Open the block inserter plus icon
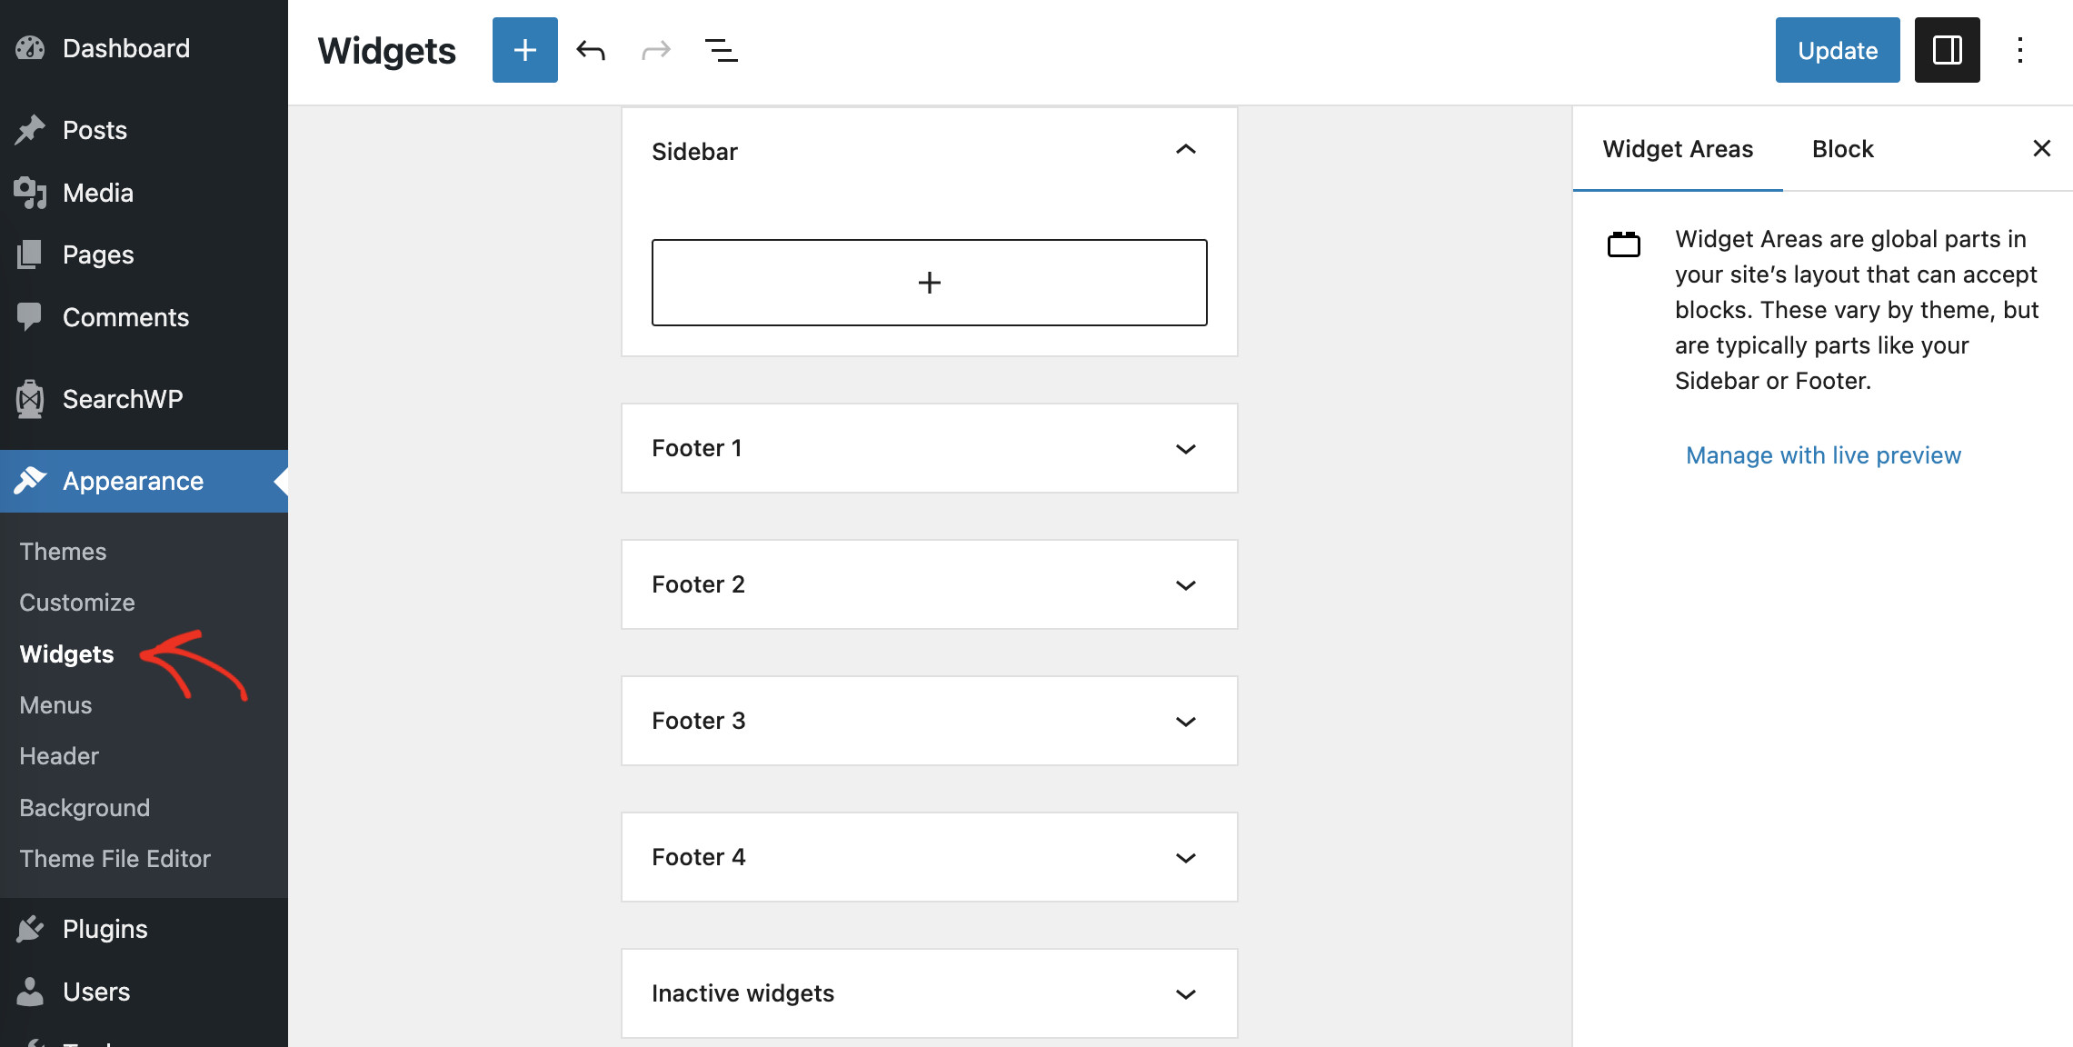 [x=524, y=50]
